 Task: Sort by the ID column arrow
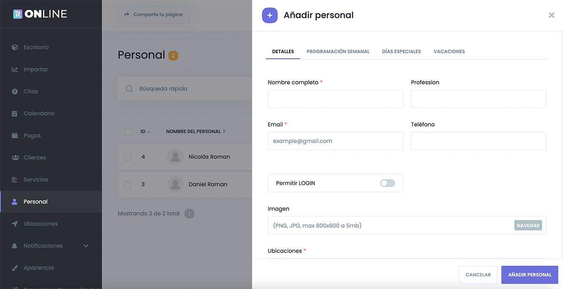(x=149, y=132)
